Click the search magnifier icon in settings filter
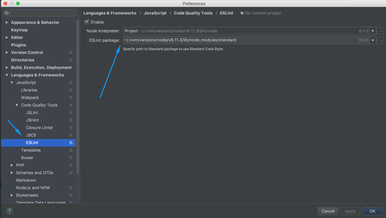 pyautogui.click(x=7, y=13)
